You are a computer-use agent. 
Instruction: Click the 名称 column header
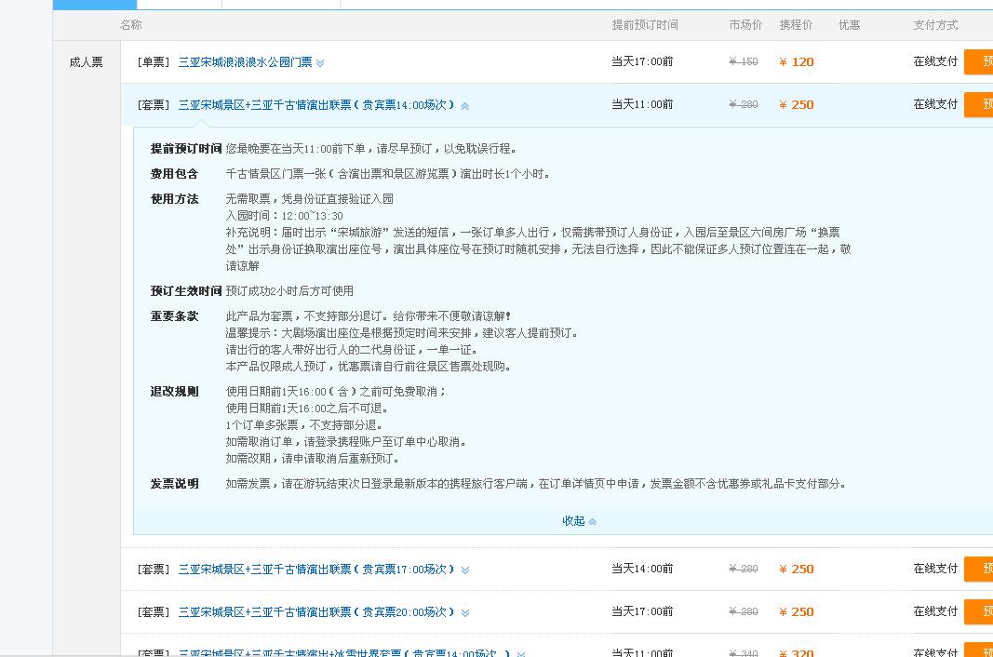pyautogui.click(x=130, y=25)
